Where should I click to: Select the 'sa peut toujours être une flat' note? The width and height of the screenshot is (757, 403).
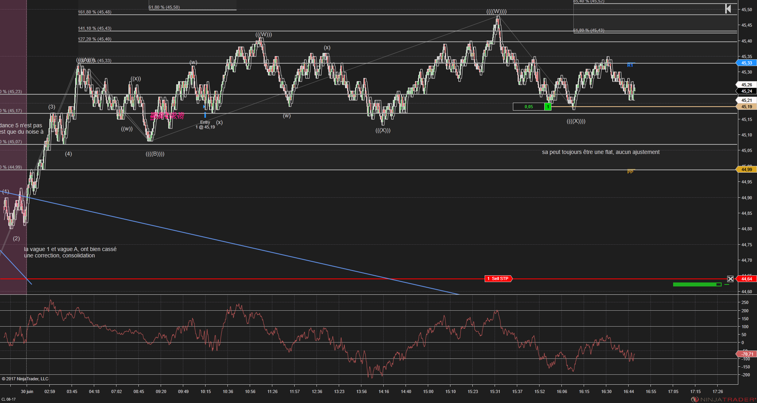[601, 152]
